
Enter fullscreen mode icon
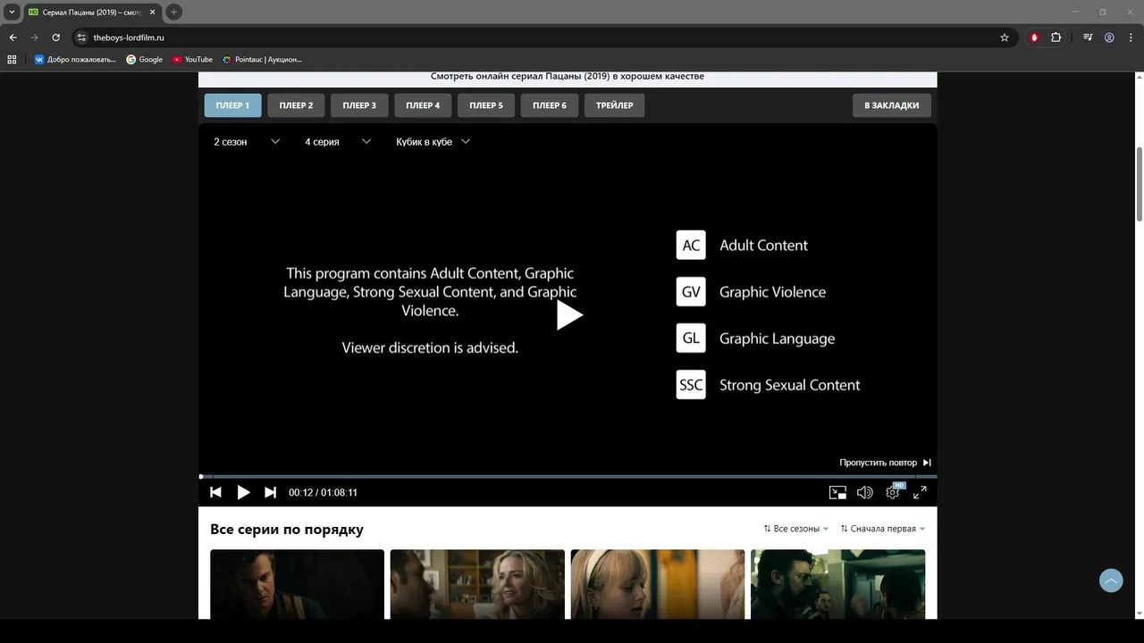pyautogui.click(x=920, y=492)
